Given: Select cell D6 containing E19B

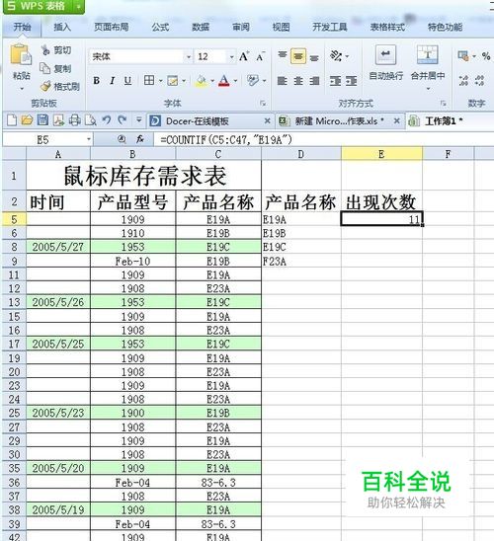Looking at the screenshot, I should pyautogui.click(x=301, y=233).
